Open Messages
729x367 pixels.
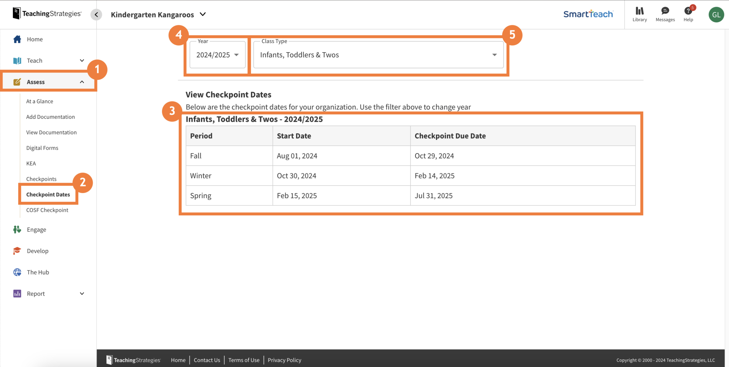click(x=665, y=14)
